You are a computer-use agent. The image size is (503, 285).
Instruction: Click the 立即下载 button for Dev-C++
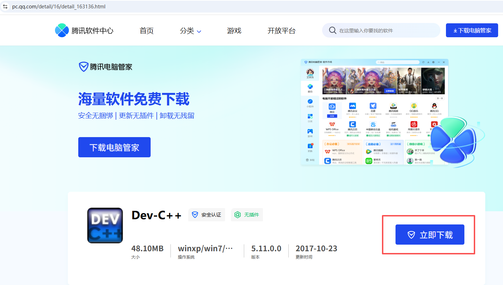click(430, 235)
